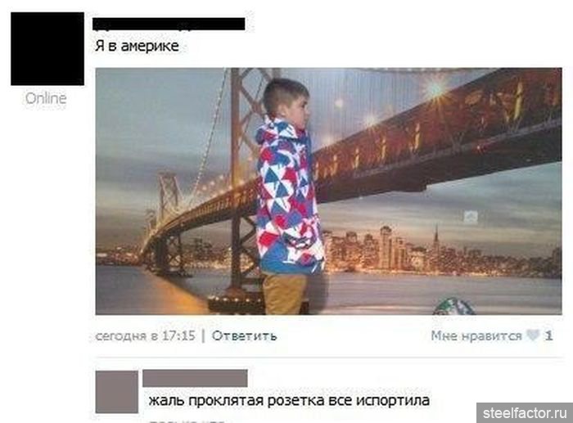Click the small broken-image icon inside the photo
The width and height of the screenshot is (573, 423).
[x=471, y=217]
